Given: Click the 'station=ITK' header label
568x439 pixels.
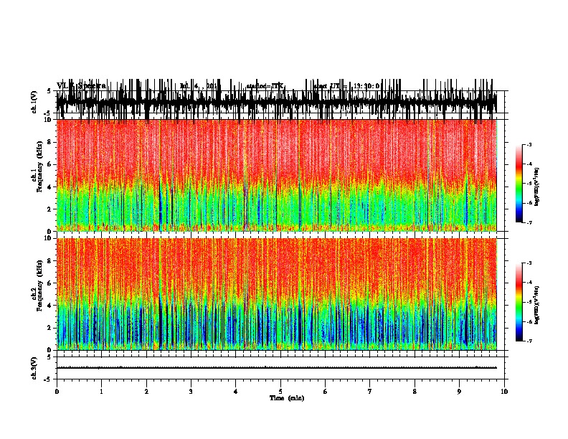Looking at the screenshot, I should point(265,86).
